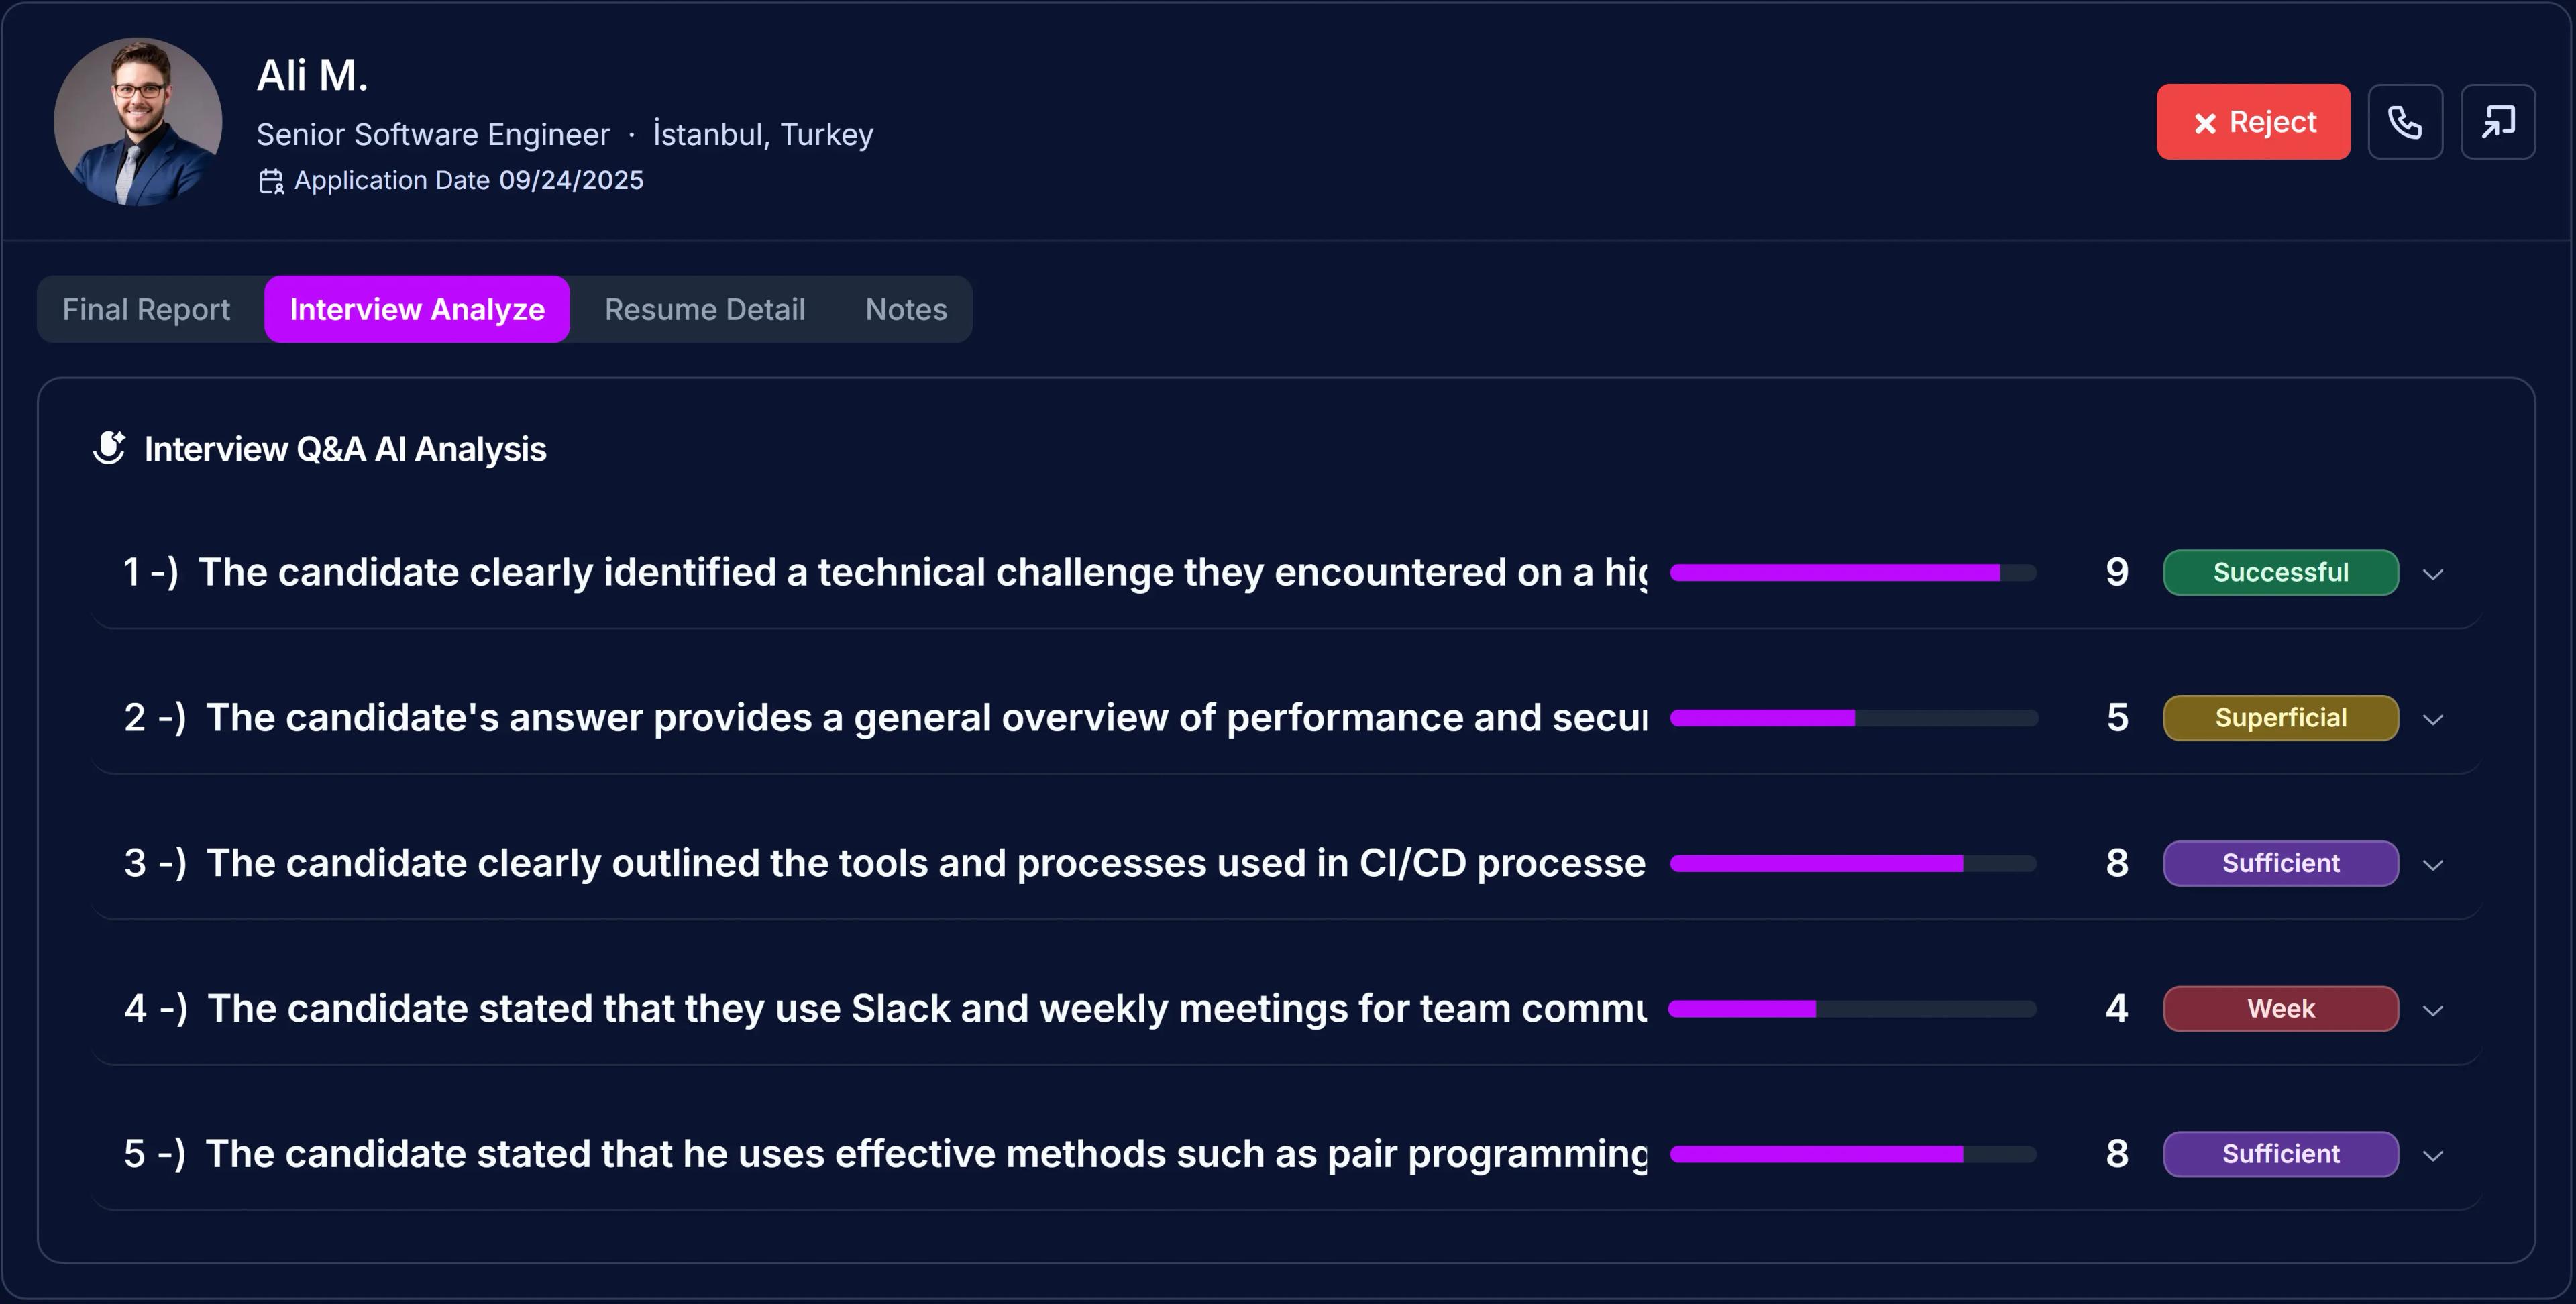Switch to the Notes tab

(x=905, y=309)
